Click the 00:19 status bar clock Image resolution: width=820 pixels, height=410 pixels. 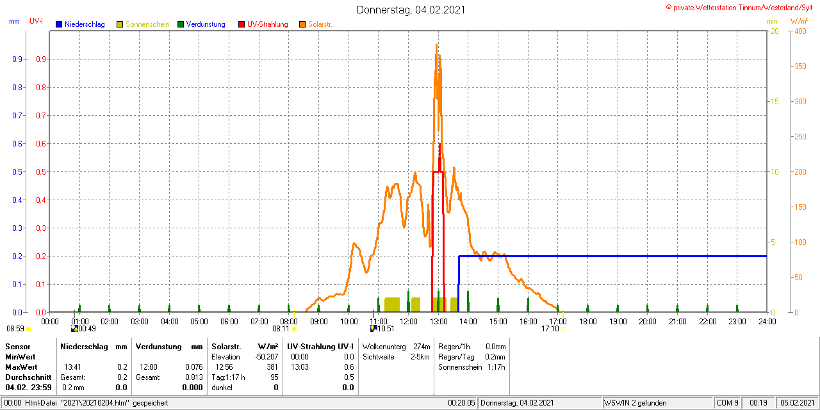759,404
